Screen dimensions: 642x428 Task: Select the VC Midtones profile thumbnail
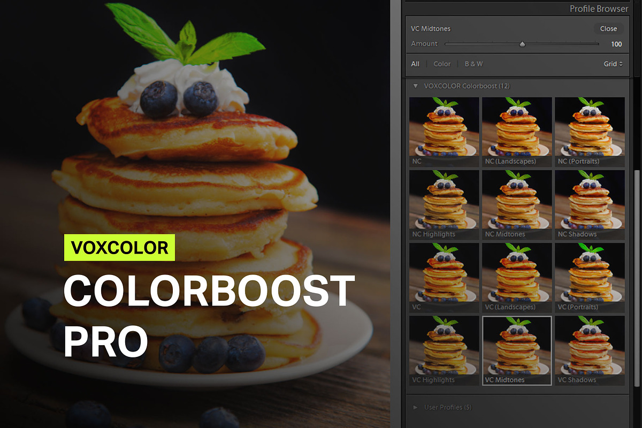pos(517,350)
